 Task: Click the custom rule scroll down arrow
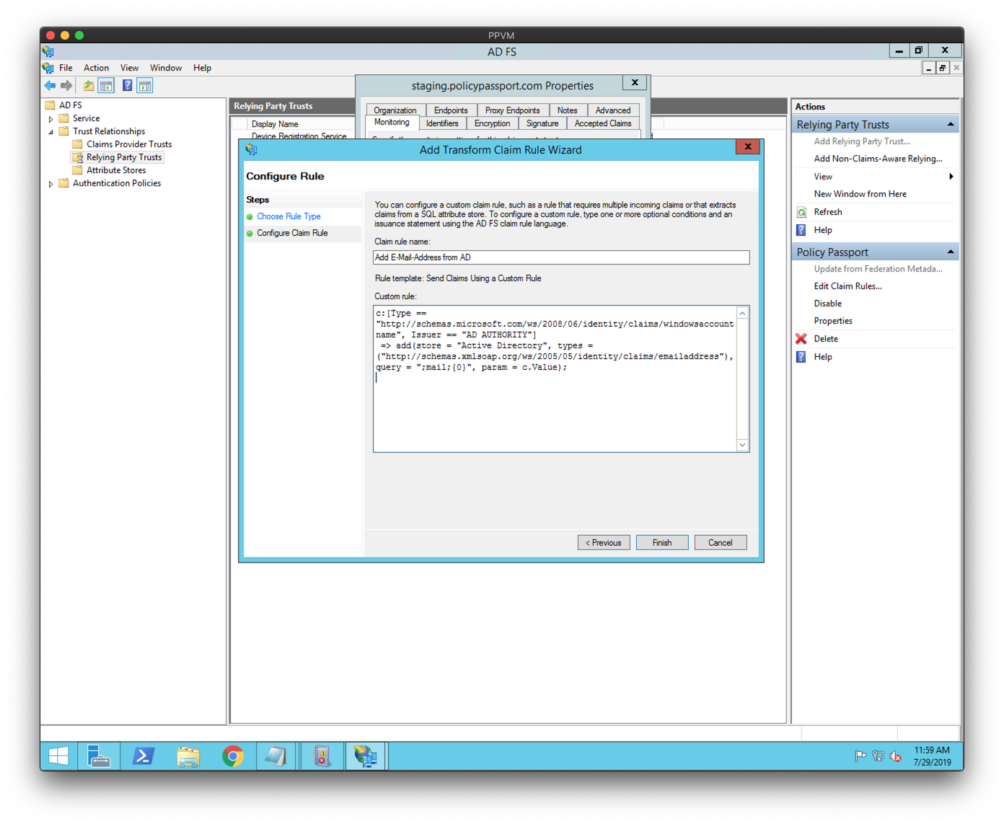click(742, 446)
